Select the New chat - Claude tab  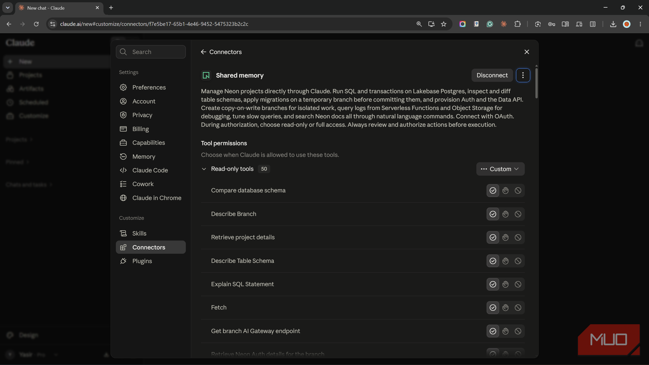point(59,8)
